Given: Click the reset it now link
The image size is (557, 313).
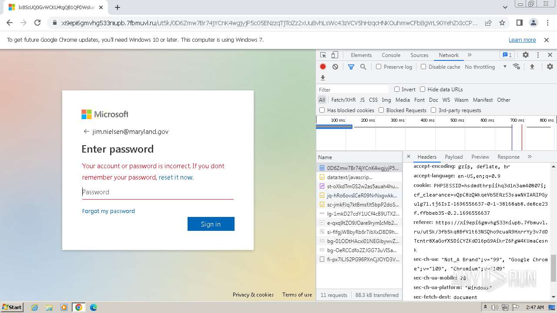Looking at the screenshot, I should coord(176,177).
